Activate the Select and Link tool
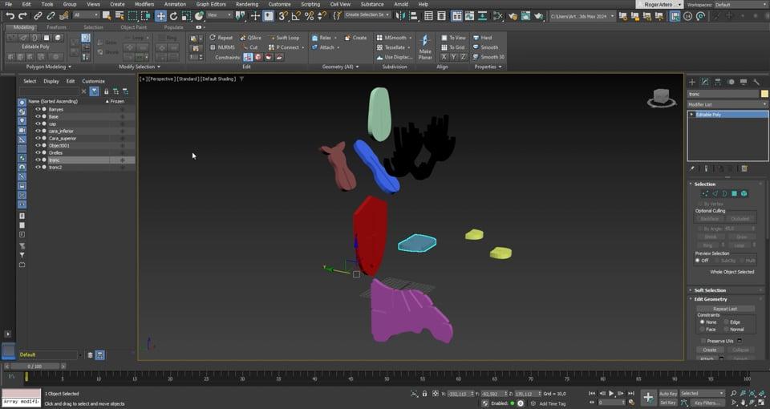The width and height of the screenshot is (770, 409). (x=38, y=16)
